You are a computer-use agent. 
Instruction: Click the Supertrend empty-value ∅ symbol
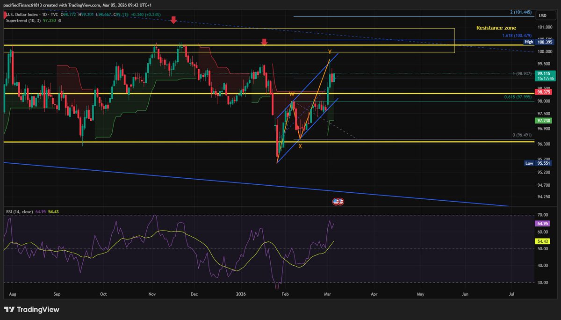coord(59,21)
